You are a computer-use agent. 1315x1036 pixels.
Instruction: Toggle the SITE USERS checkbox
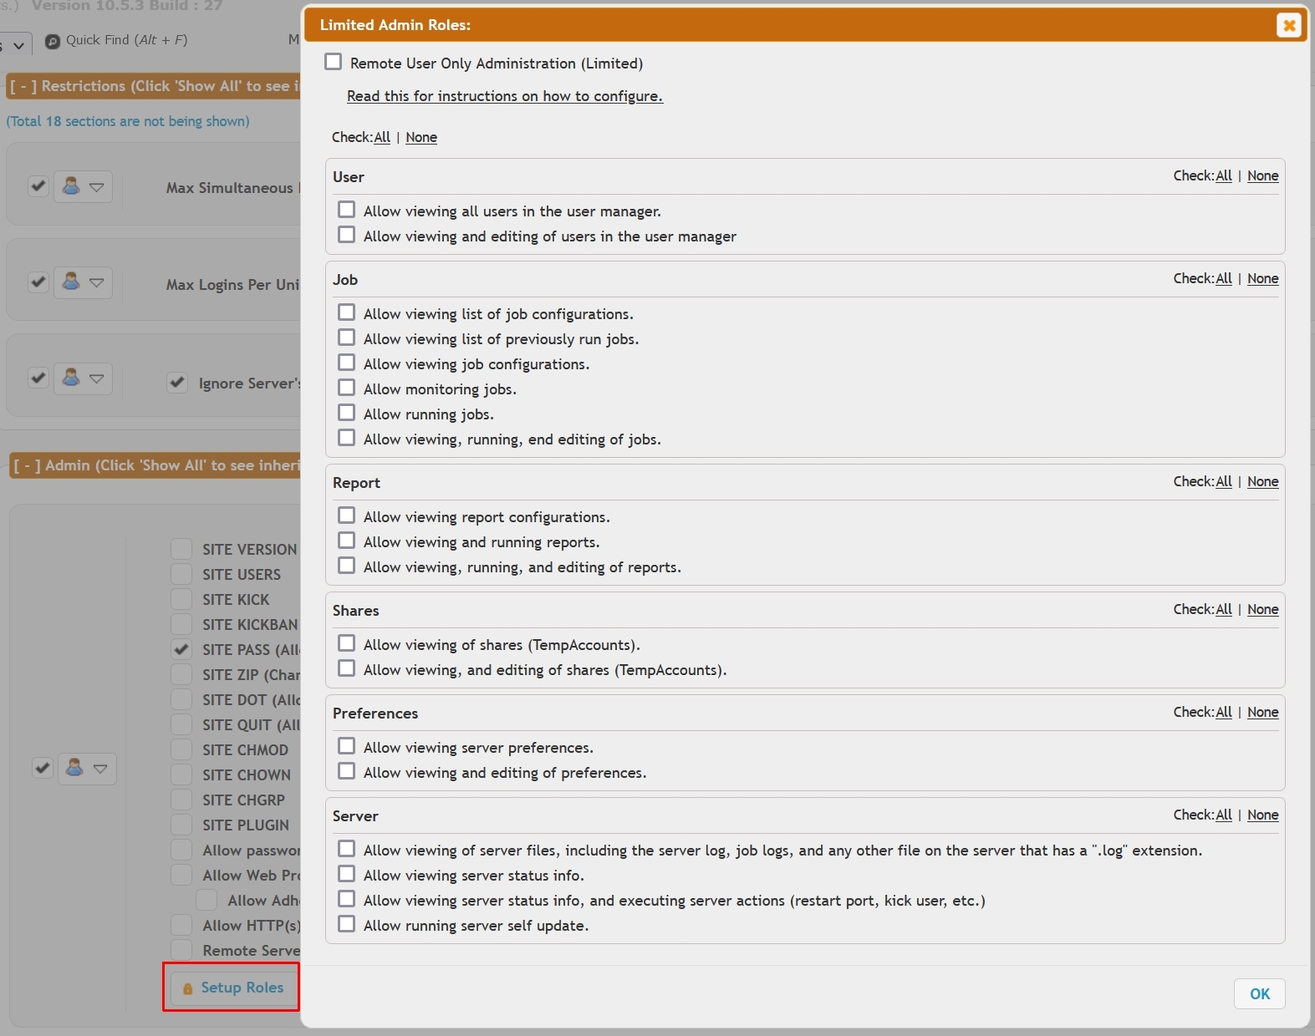181,574
